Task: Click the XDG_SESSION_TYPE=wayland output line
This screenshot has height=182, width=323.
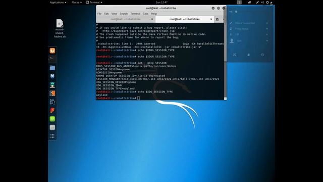Action: (x=115, y=88)
